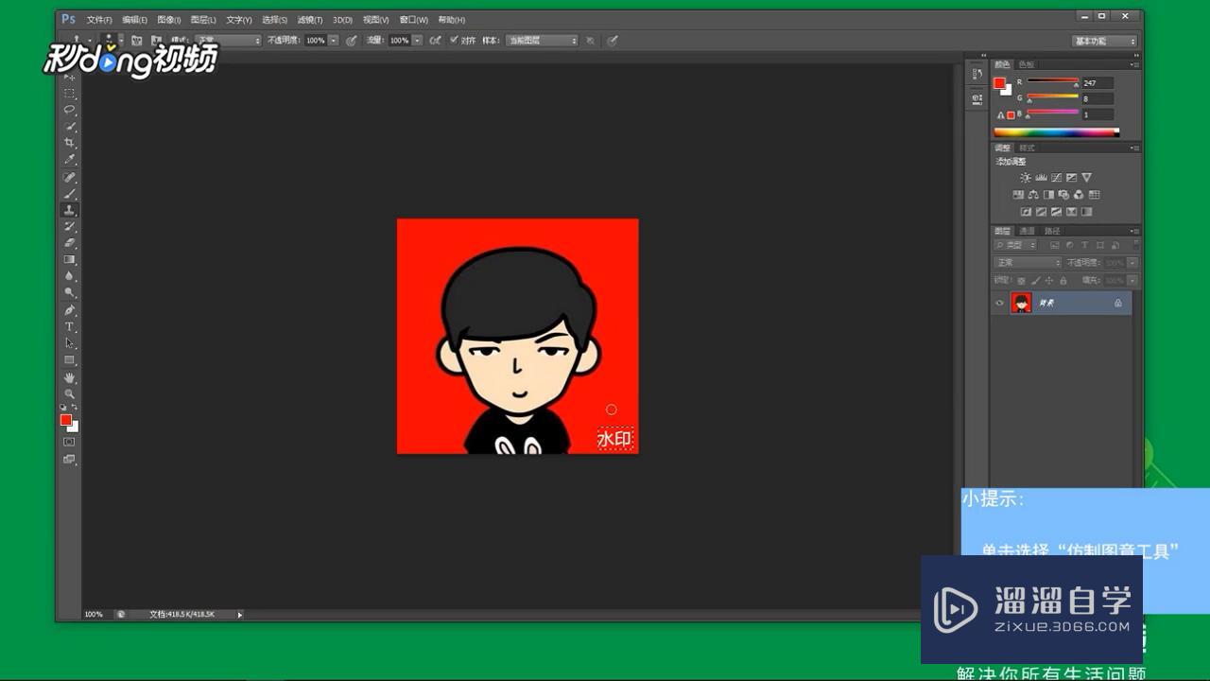Enable airbrush mode button

click(x=436, y=41)
